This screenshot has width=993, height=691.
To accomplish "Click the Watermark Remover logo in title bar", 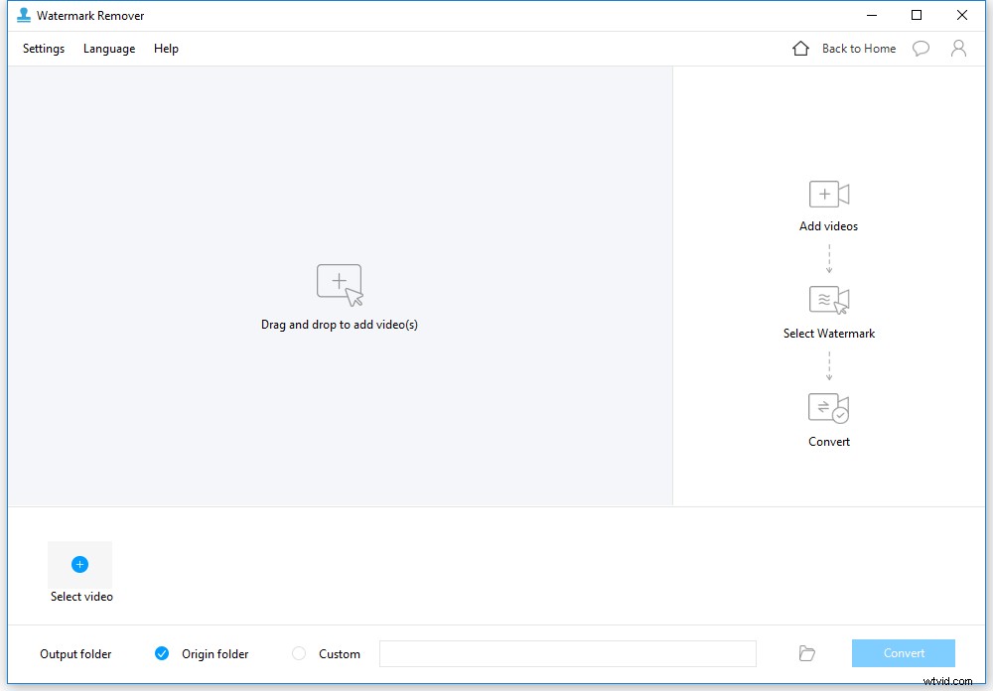I will coord(25,15).
